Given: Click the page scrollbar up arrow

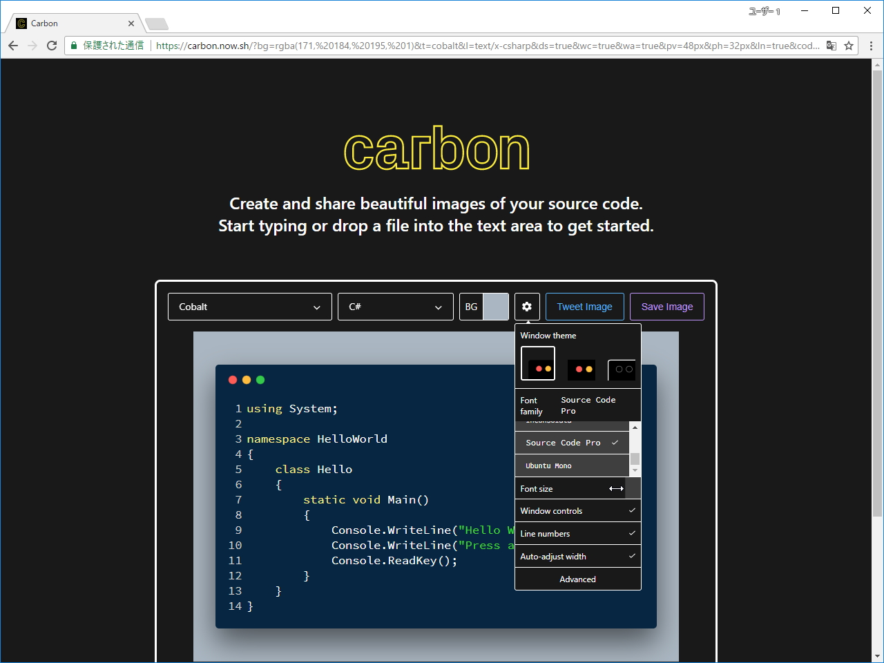Looking at the screenshot, I should click(877, 65).
